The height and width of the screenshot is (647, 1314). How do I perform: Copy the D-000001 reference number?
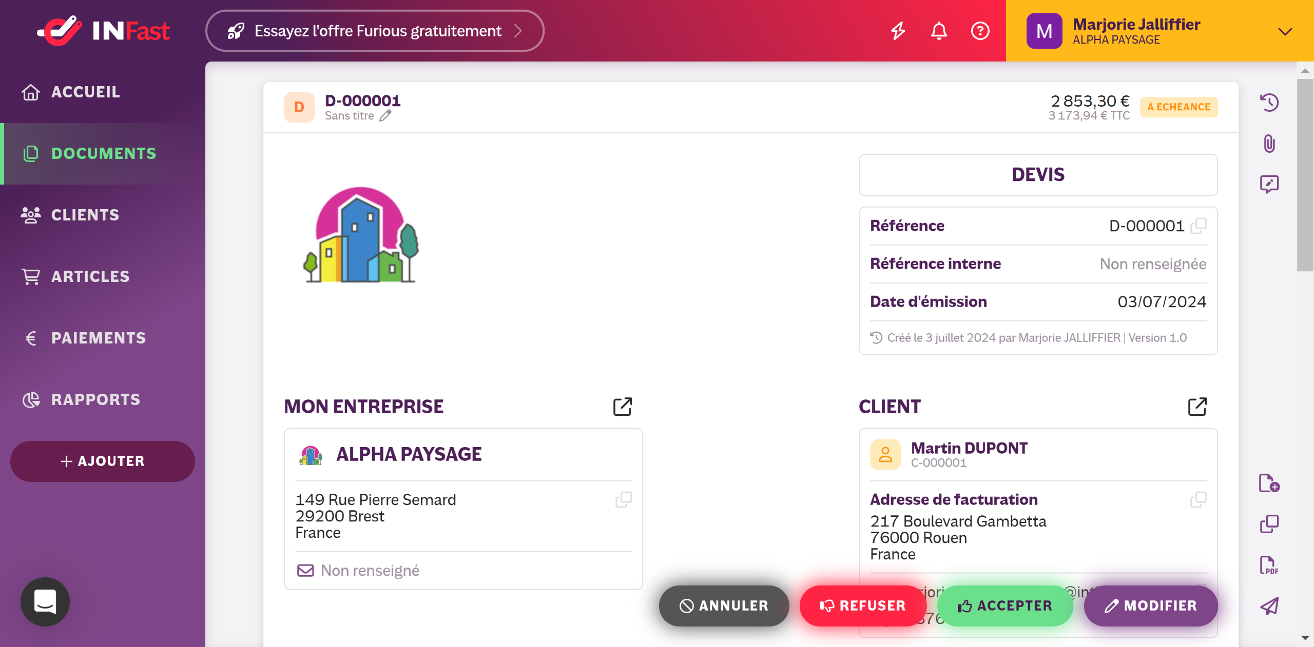pyautogui.click(x=1199, y=226)
